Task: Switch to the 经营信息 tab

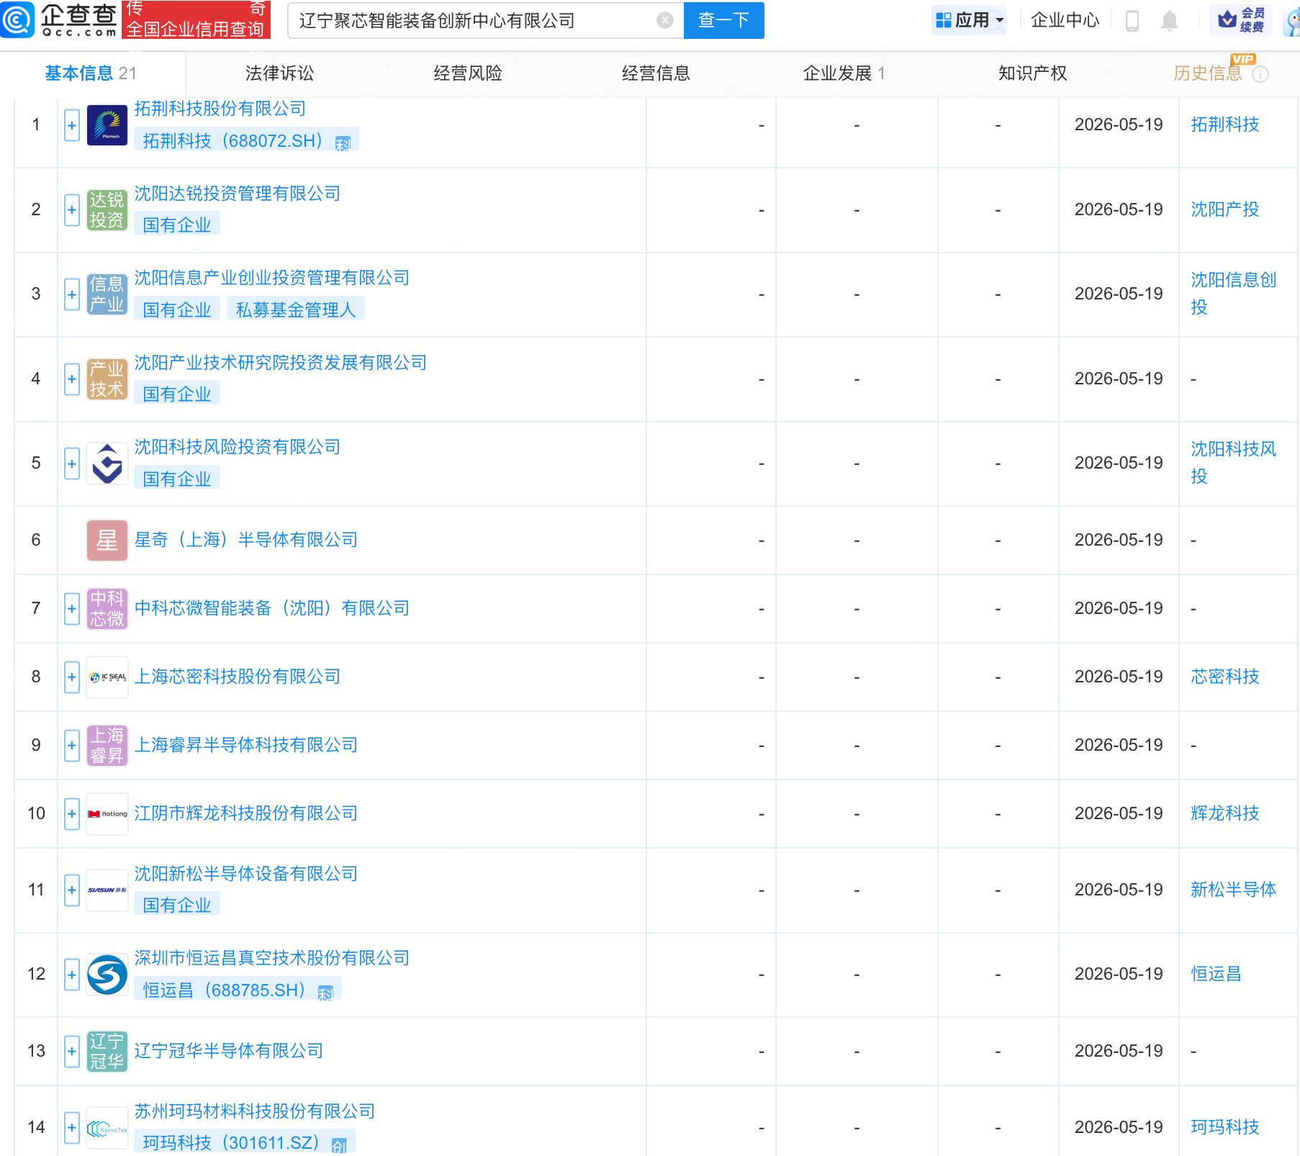Action: [x=656, y=73]
